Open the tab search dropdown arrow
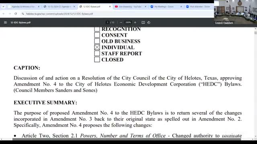This screenshot has height=144, width=257. 3,6
